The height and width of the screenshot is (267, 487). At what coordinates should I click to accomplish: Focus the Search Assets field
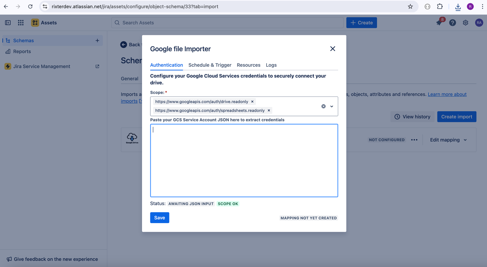[227, 23]
